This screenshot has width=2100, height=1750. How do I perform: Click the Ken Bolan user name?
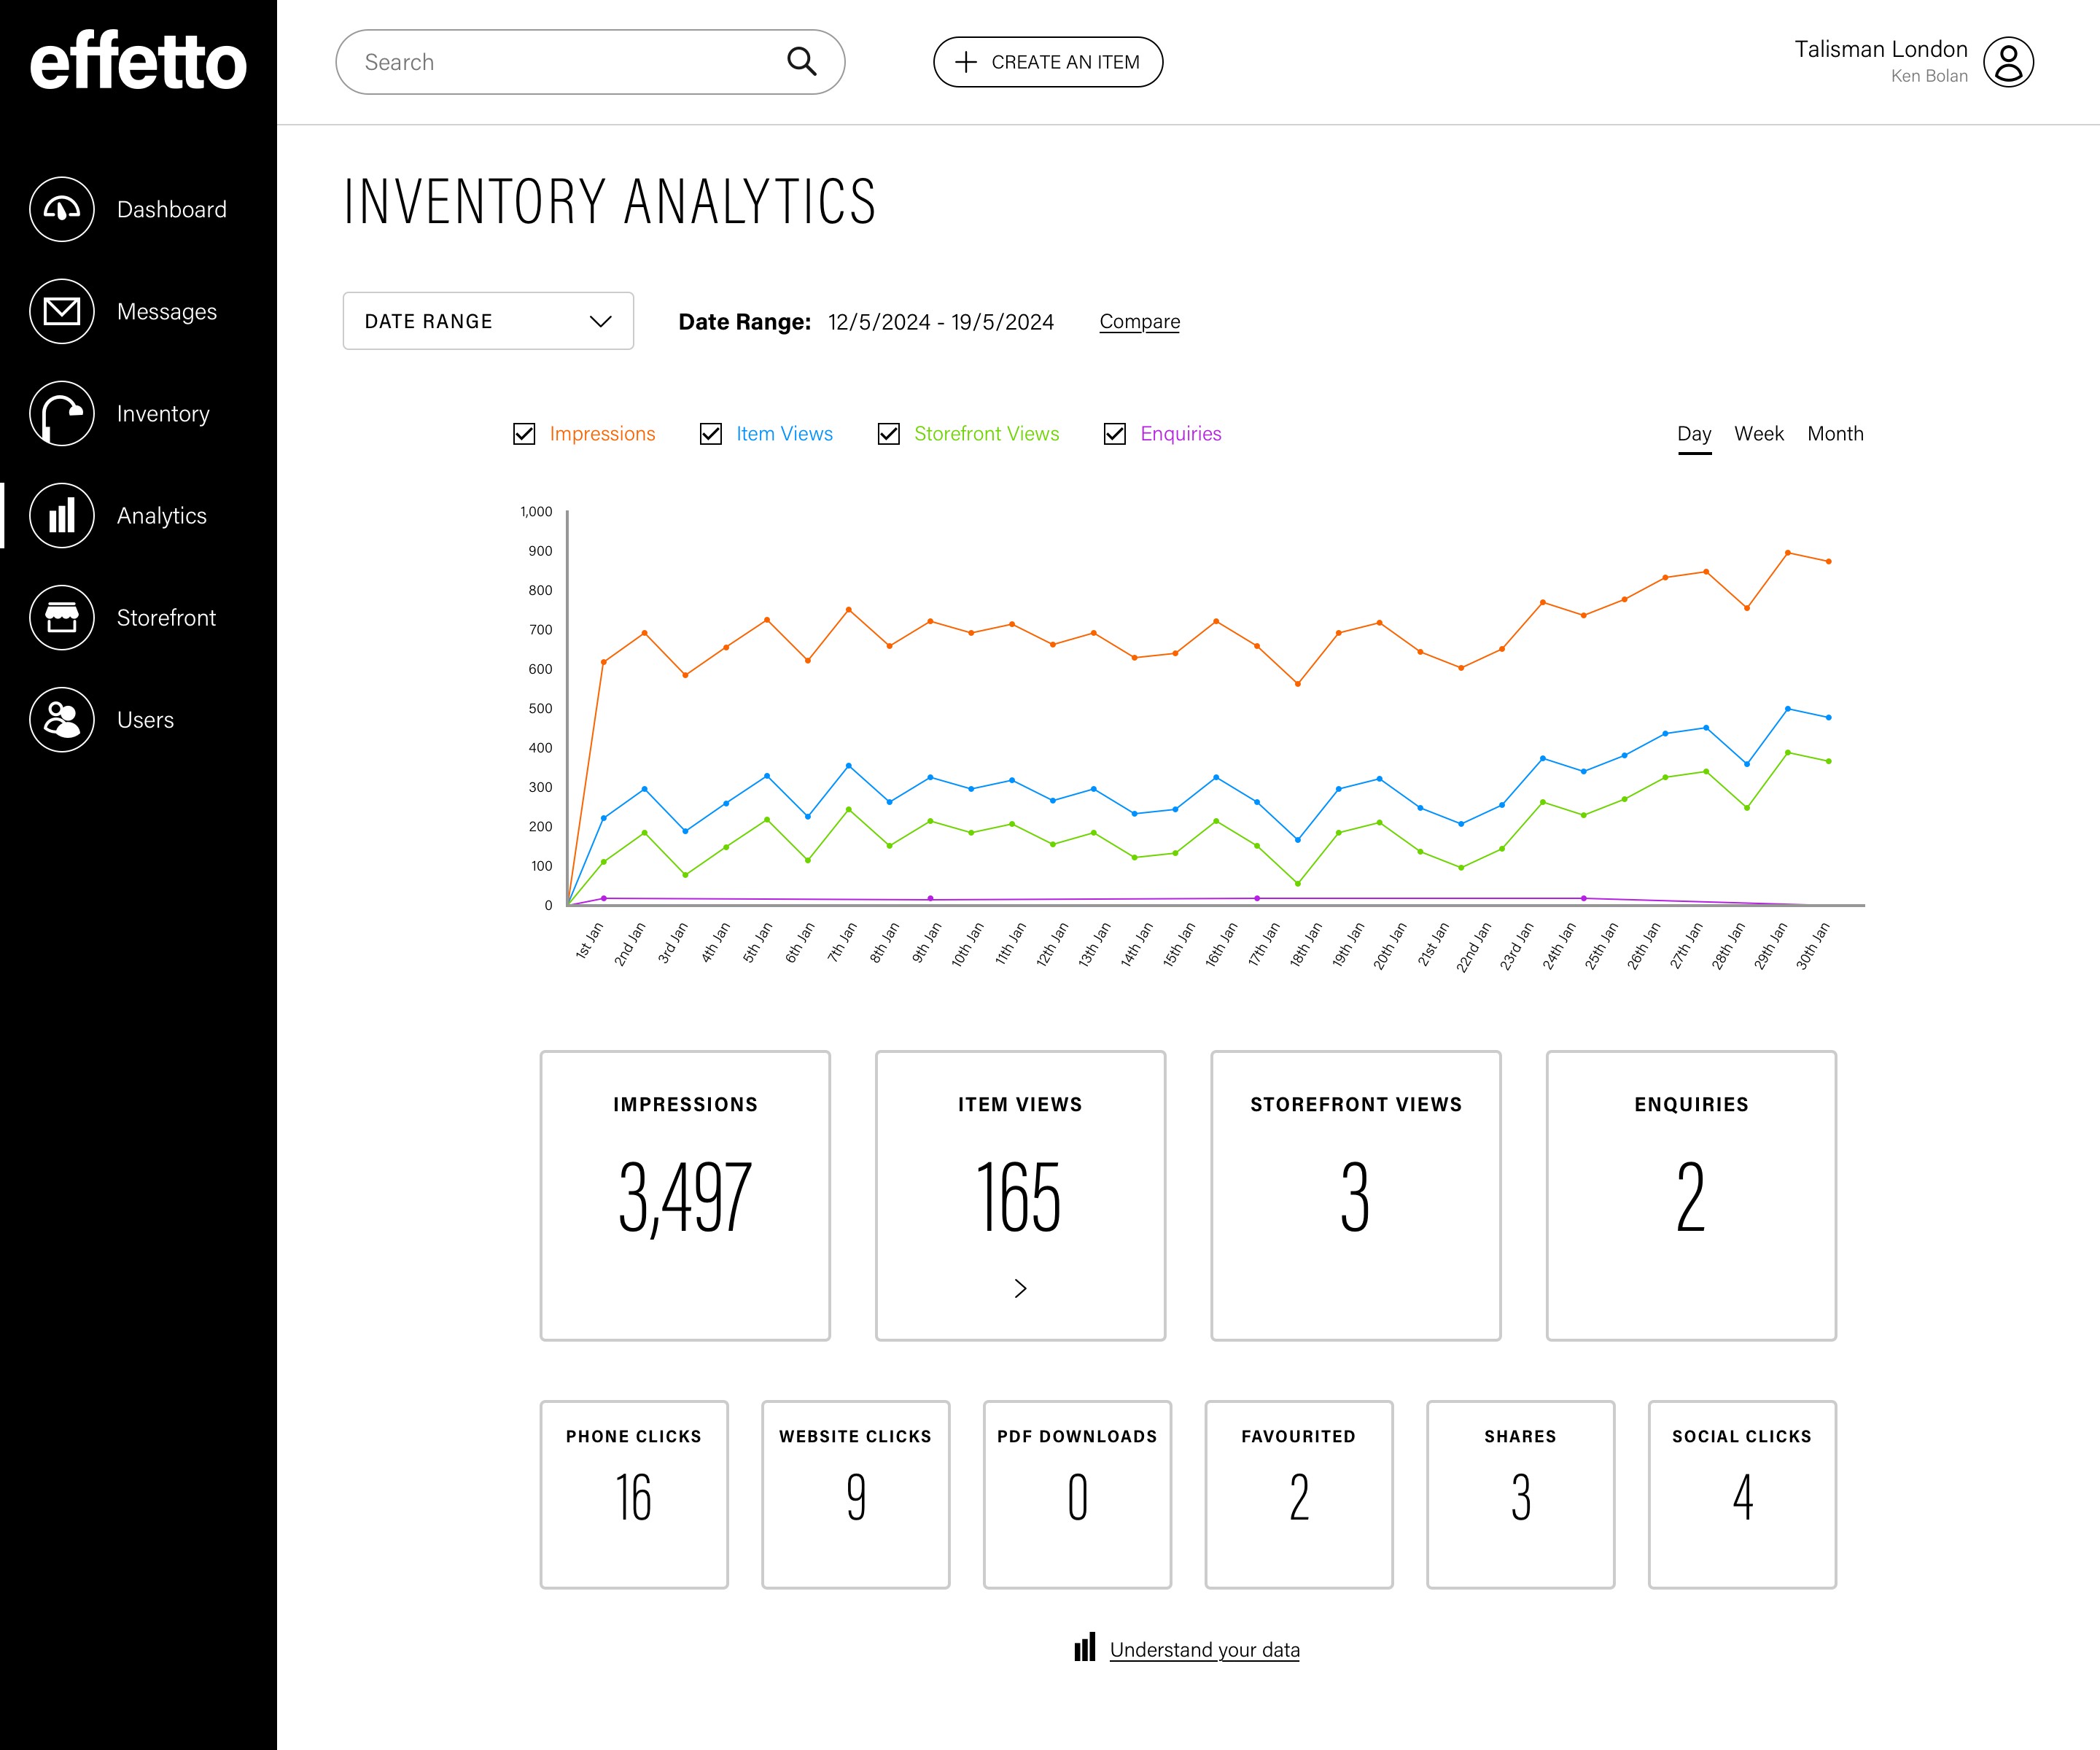1929,76
